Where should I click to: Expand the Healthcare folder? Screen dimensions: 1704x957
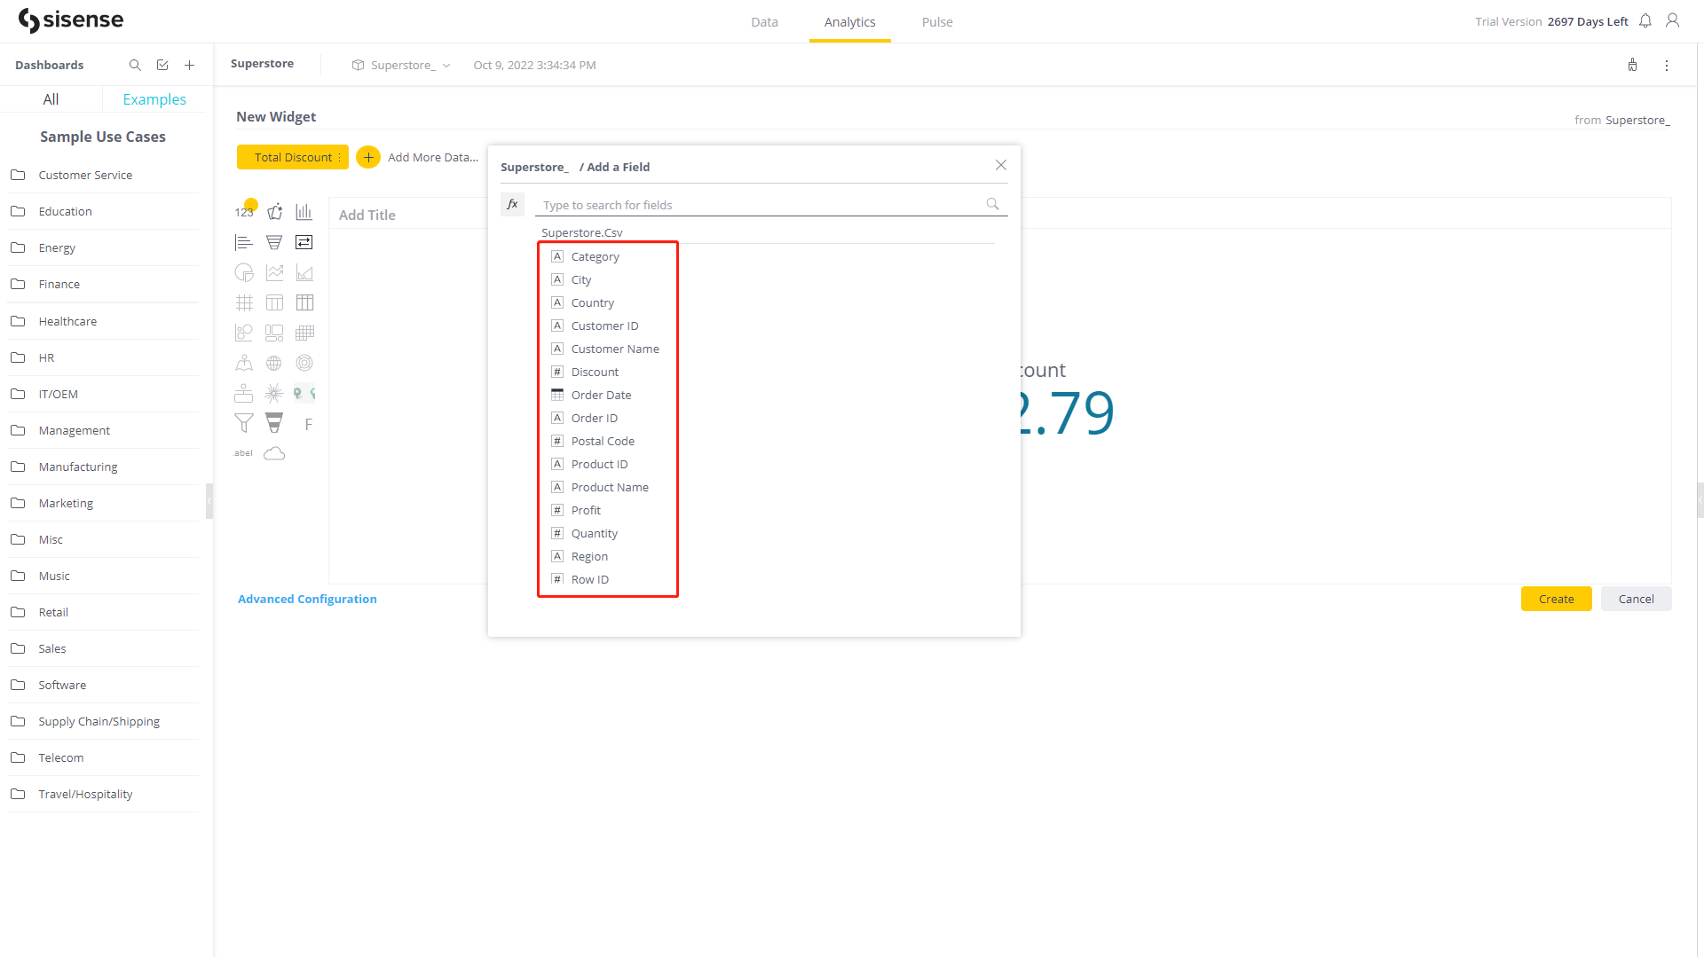(x=103, y=321)
